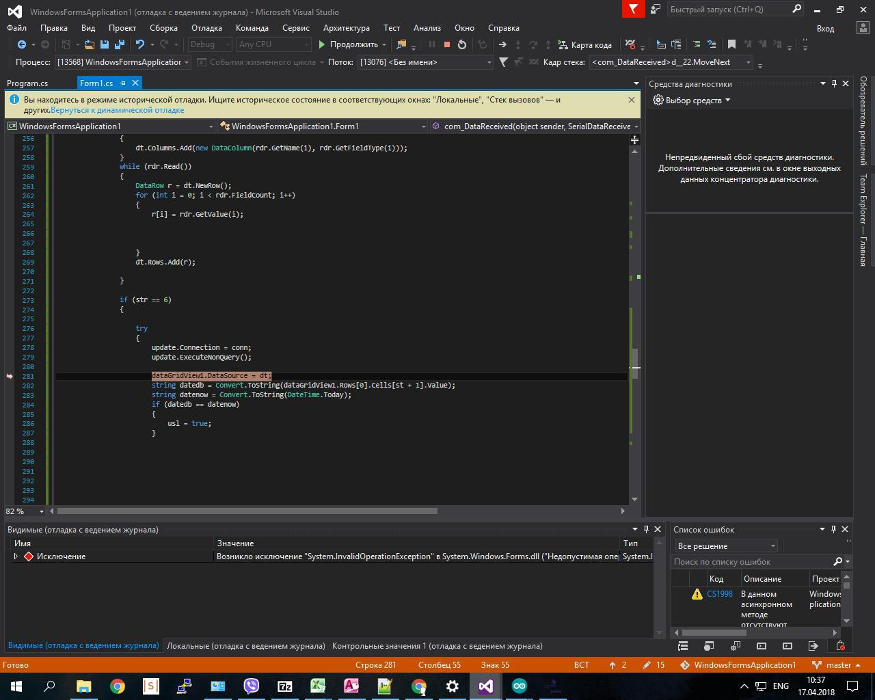Viewport: 875px width, 700px height.
Task: Click the Вернуться к динамической отладке link
Action: (x=117, y=110)
